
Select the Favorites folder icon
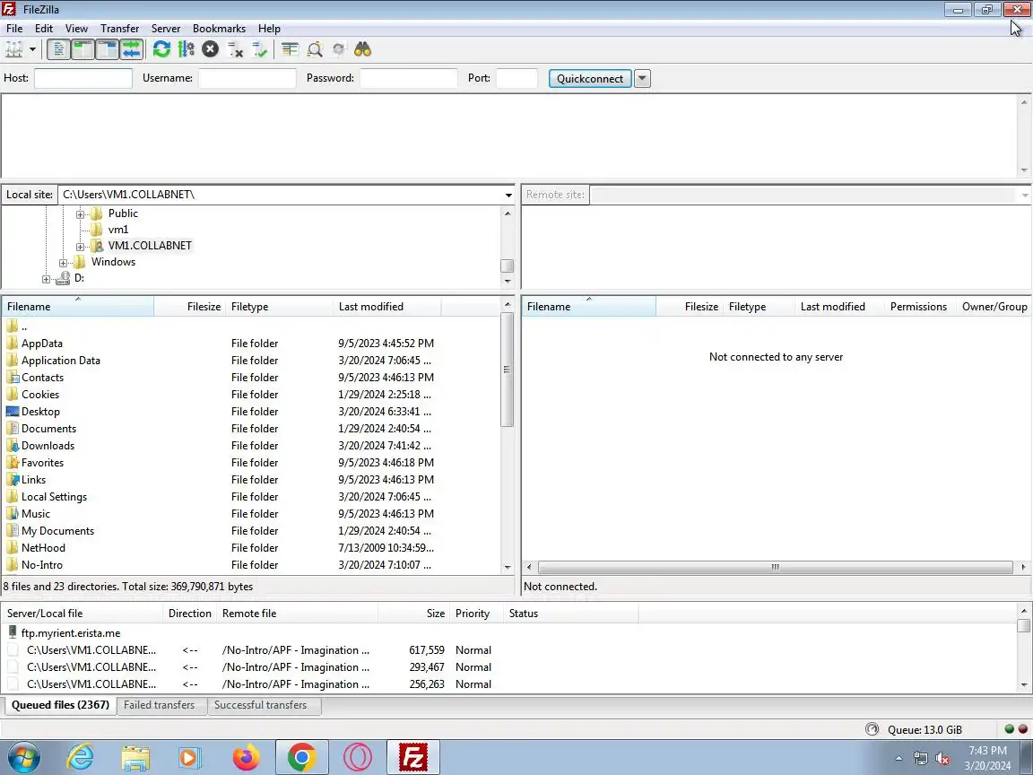12,463
